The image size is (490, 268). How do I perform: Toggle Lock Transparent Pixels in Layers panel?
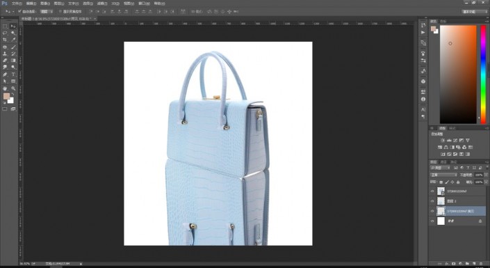point(441,182)
